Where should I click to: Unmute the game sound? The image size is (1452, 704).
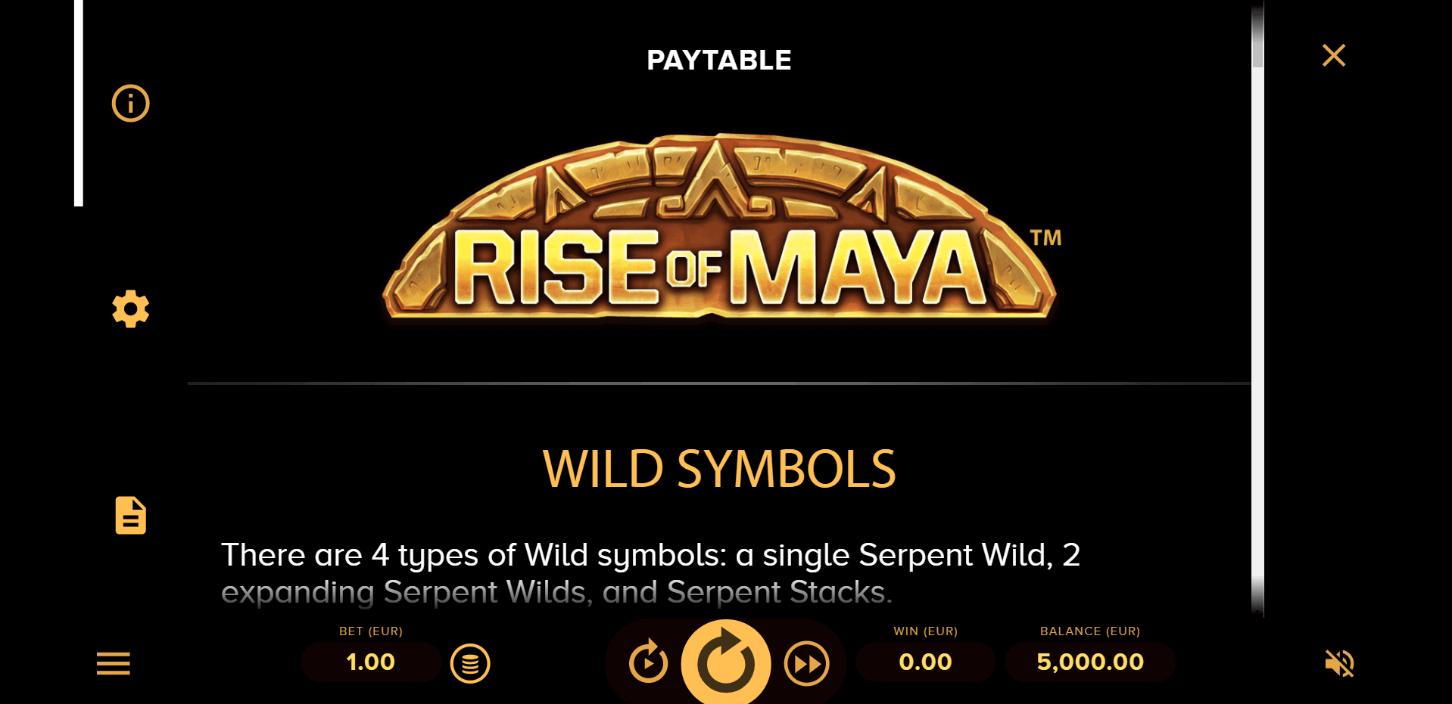point(1339,663)
